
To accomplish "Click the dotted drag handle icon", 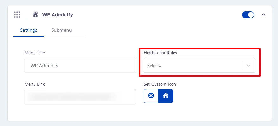I will tap(17, 14).
